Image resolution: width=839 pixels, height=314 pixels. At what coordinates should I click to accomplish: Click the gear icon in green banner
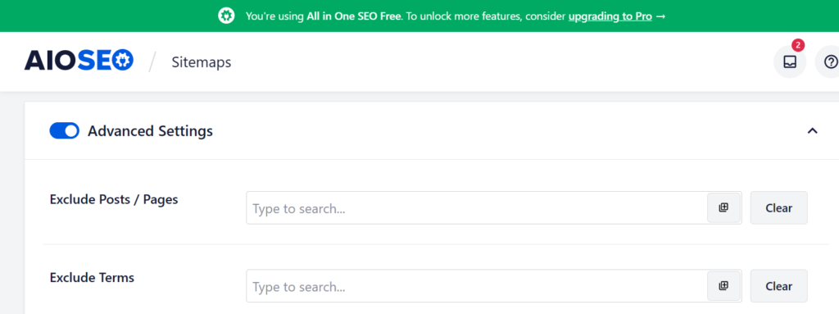click(x=226, y=16)
